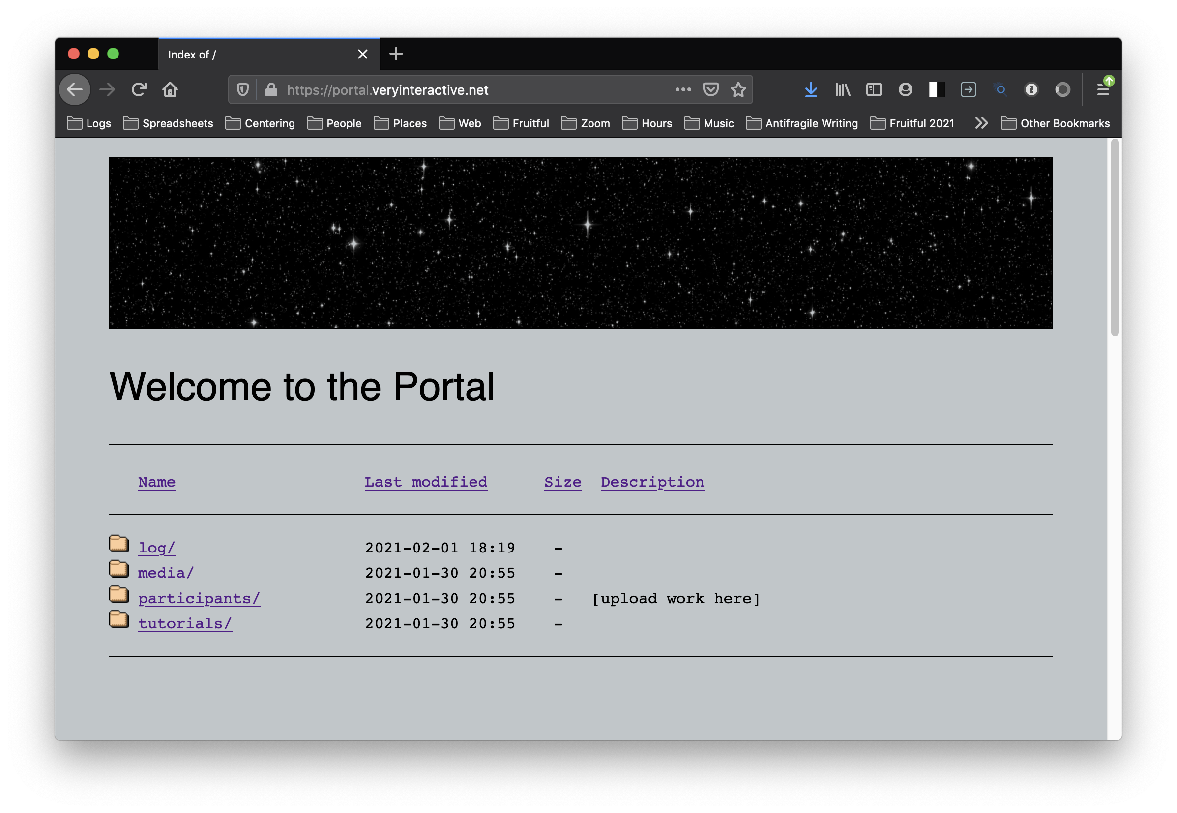This screenshot has height=813, width=1177.
Task: Open the Music bookmark folder
Action: 709,124
